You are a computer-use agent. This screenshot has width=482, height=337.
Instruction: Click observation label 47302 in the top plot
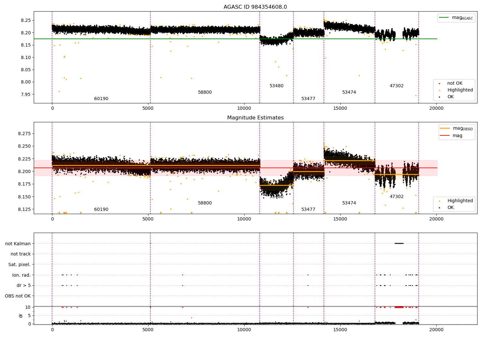coord(397,86)
